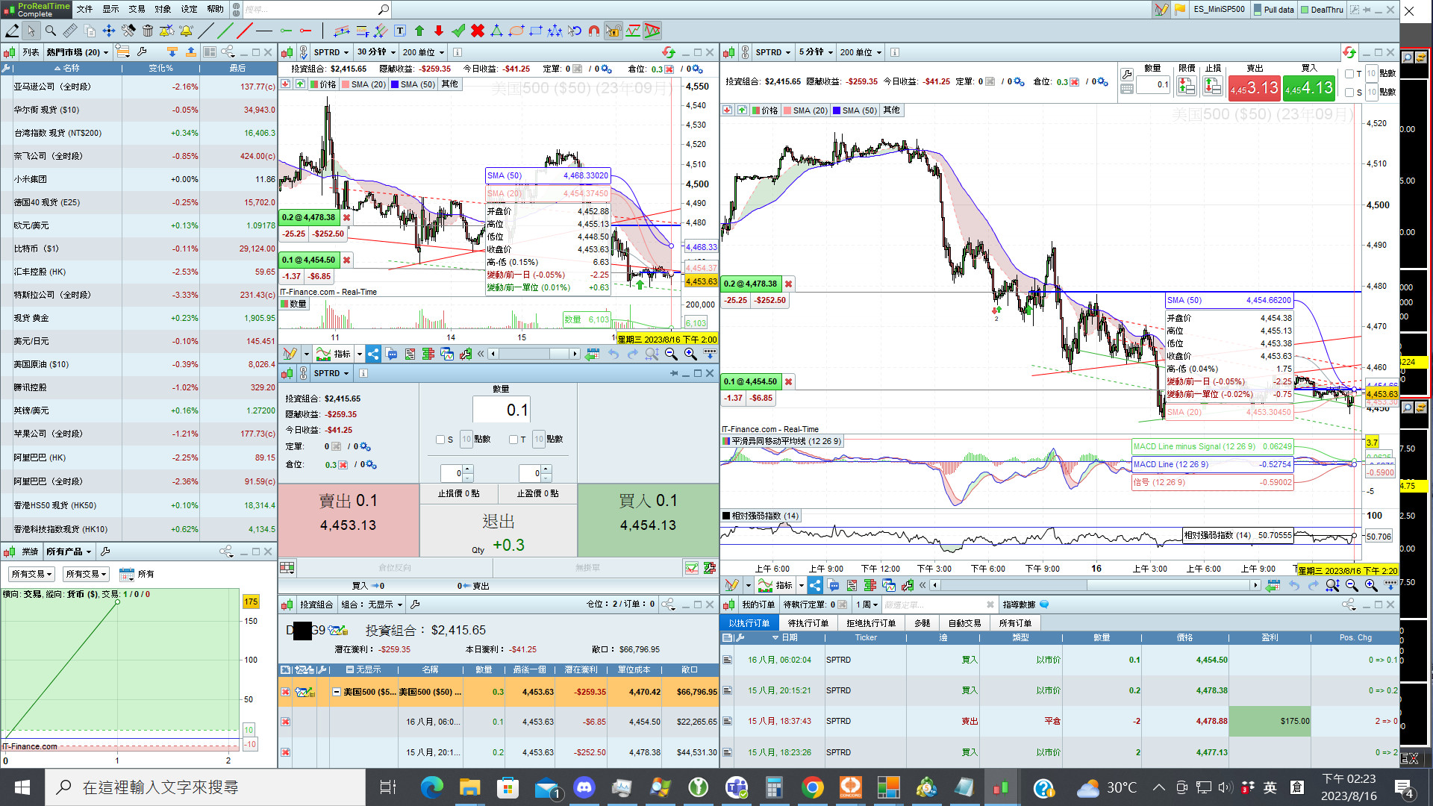
Task: Zoom in the 30-minute chart with magnifier plus
Action: 690,354
